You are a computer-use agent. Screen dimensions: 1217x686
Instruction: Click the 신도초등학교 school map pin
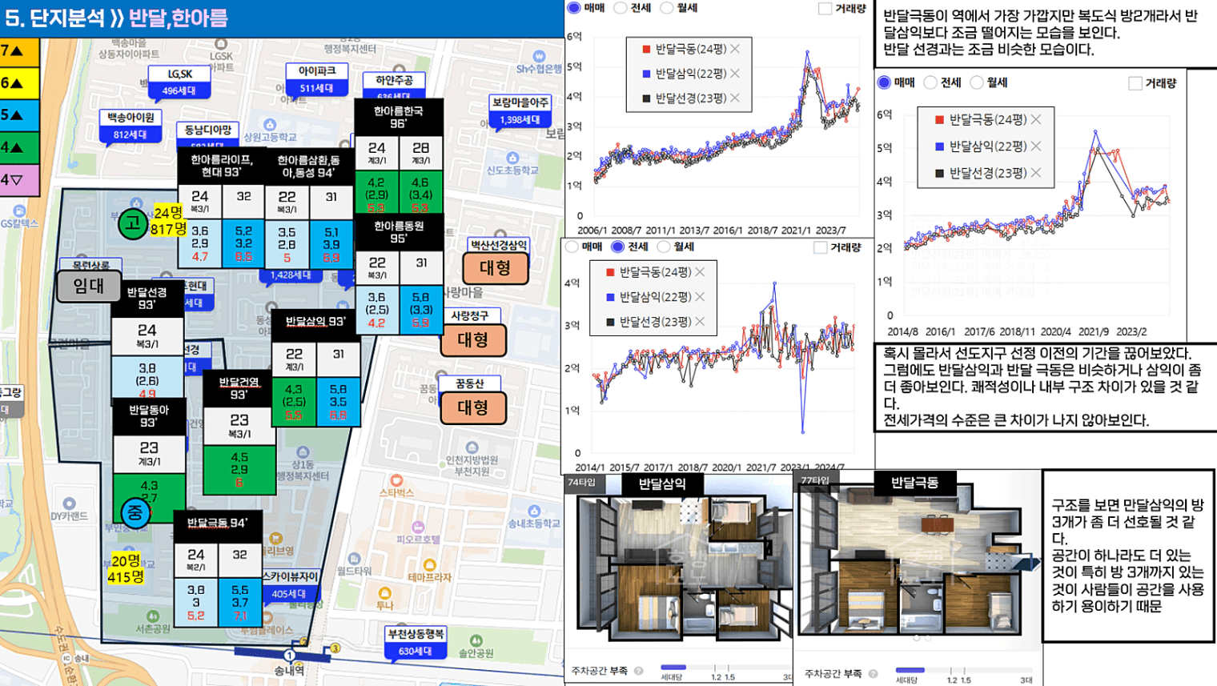tap(512, 158)
